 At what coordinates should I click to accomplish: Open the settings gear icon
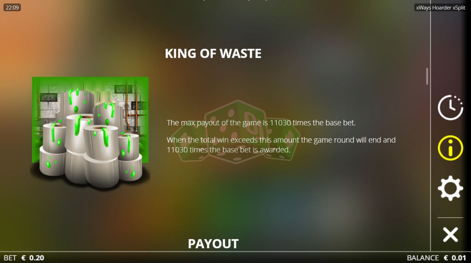tap(450, 188)
